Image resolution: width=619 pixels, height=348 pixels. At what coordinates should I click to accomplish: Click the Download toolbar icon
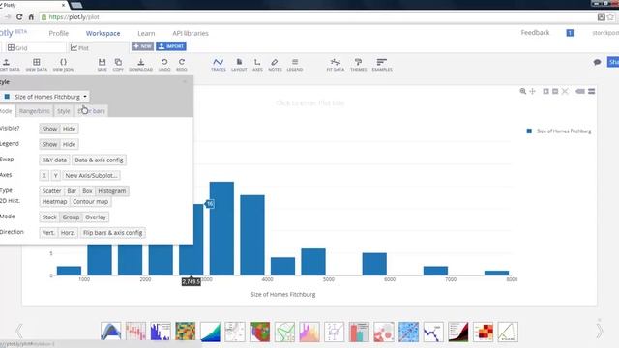tap(140, 65)
